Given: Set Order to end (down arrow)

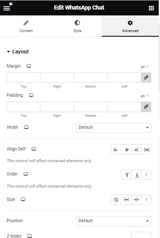Looking at the screenshot, I should tap(137, 175).
